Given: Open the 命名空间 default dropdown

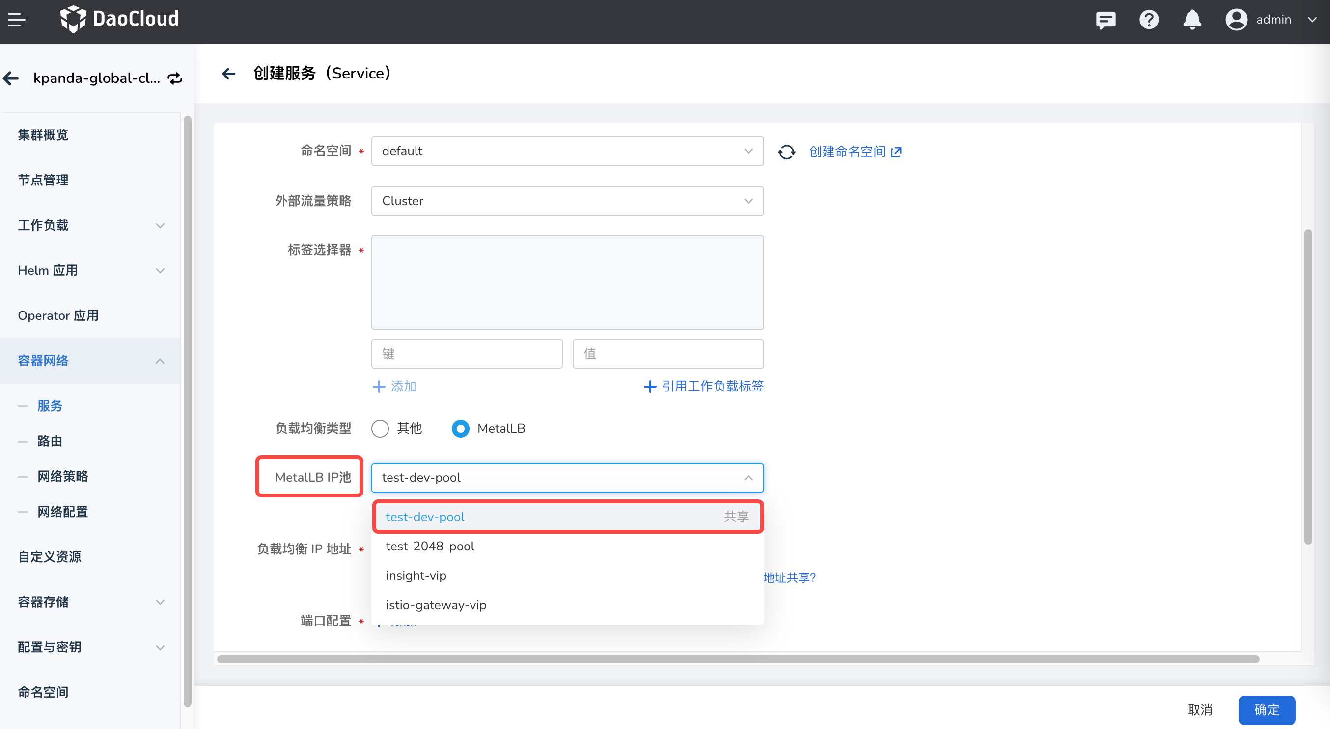Looking at the screenshot, I should coord(567,151).
